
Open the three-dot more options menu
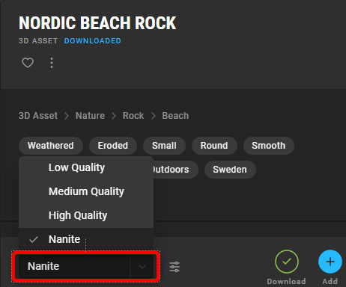click(52, 63)
